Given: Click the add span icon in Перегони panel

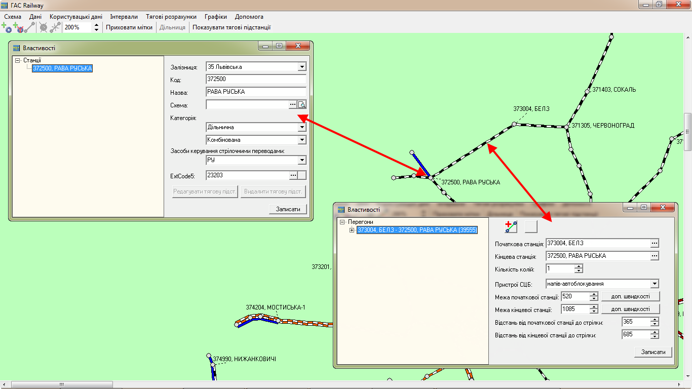Looking at the screenshot, I should pos(511,226).
